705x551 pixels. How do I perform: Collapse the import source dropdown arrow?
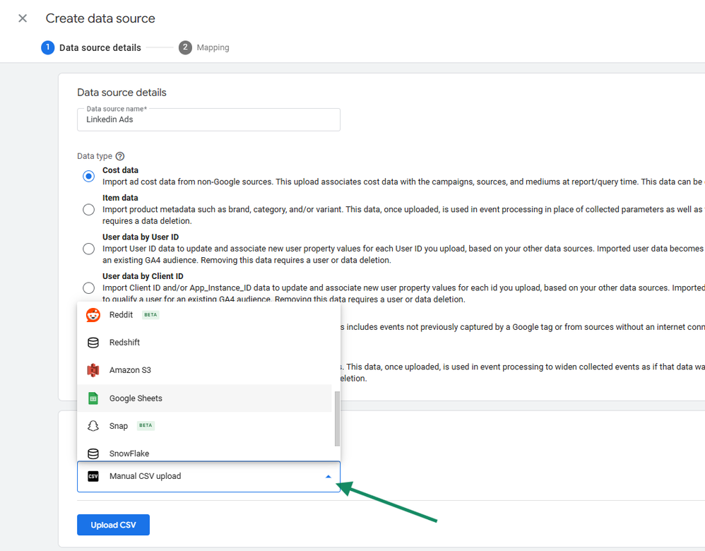pyautogui.click(x=328, y=477)
